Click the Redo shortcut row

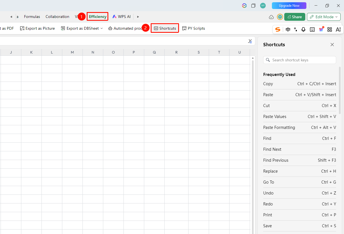(300, 204)
